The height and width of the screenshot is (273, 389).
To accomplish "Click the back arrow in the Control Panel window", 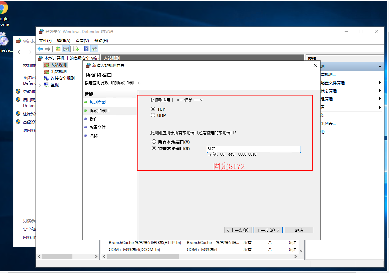I will tap(20, 52).
